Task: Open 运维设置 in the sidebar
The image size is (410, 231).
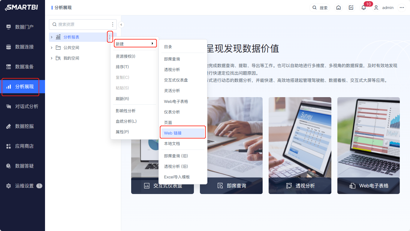Action: [23, 186]
